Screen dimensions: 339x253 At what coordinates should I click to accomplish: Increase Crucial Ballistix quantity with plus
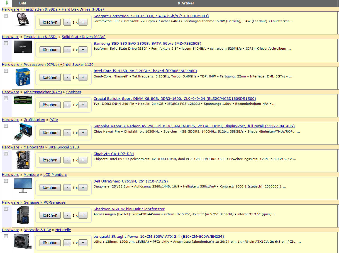(x=83, y=105)
